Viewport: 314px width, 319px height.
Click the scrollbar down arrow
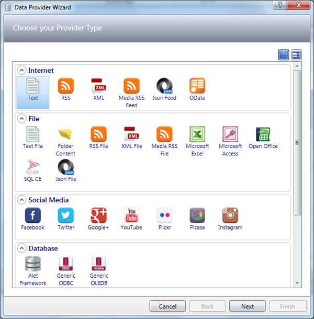tap(297, 283)
